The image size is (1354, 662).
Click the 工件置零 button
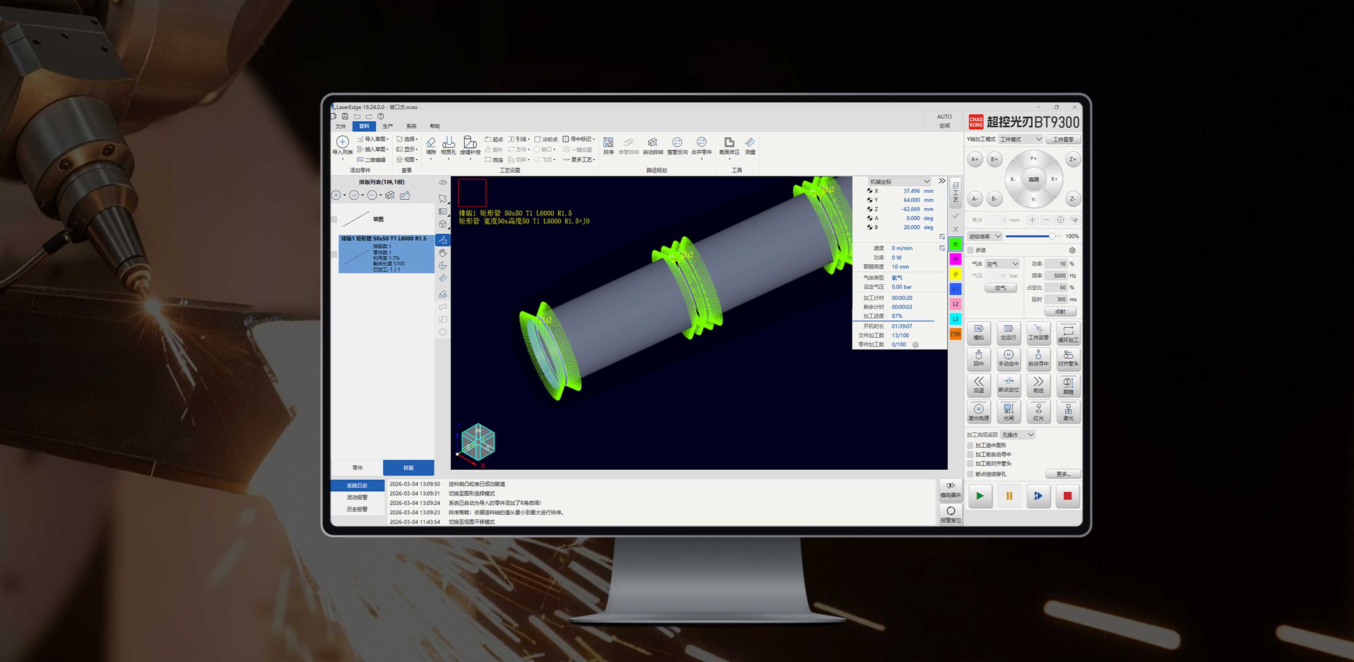click(1063, 139)
